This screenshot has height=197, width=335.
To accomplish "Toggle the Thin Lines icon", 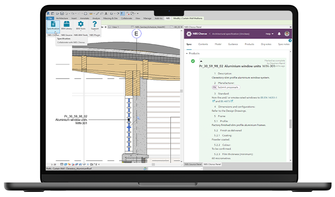I will tap(122, 13).
